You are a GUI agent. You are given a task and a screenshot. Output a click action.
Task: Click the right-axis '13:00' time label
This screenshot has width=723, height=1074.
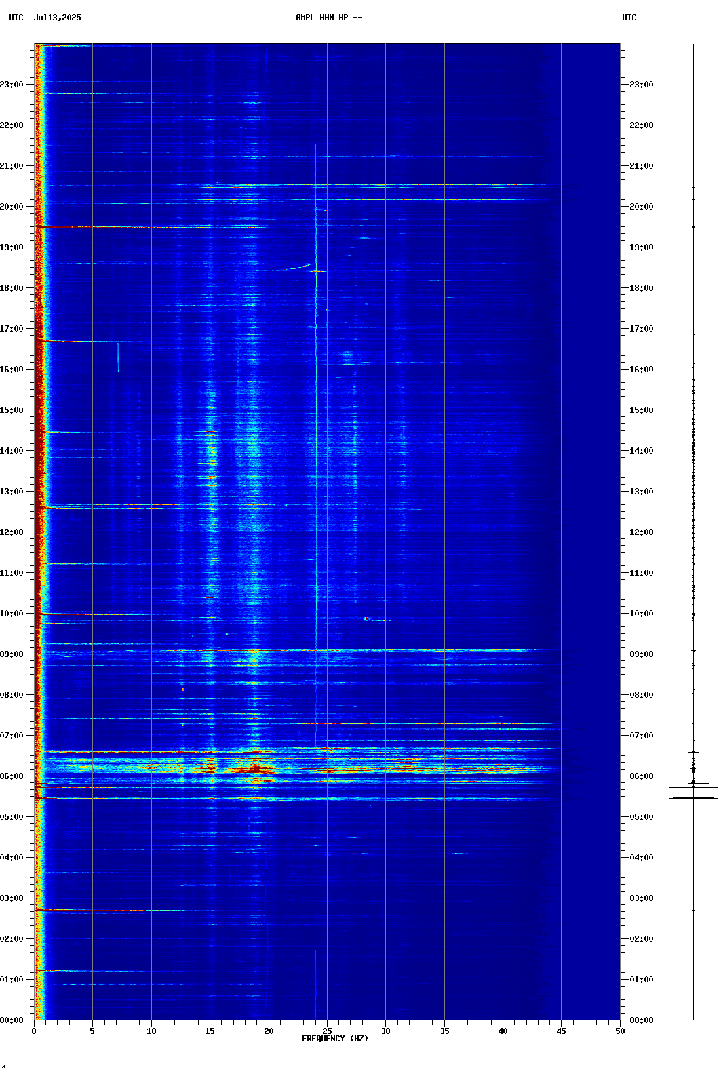[642, 492]
